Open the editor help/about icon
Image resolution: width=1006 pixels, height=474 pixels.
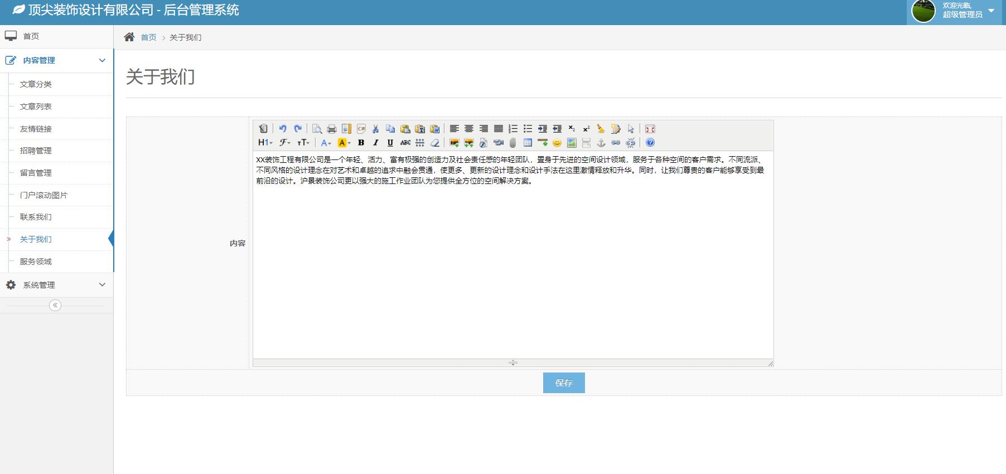coord(650,143)
